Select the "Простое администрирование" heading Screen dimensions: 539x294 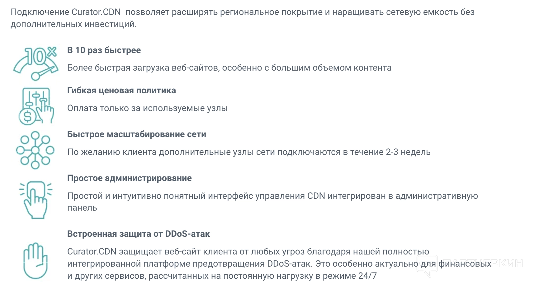(130, 178)
